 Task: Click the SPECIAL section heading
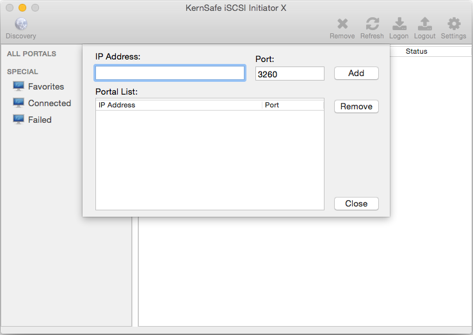click(x=22, y=72)
